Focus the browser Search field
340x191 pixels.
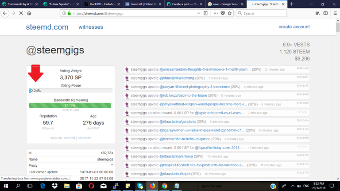[x=261, y=13]
